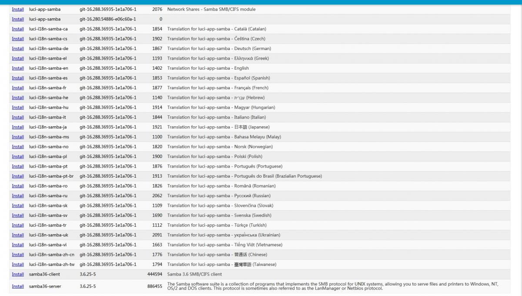Select size value 1876
This screenshot has width=522, height=296.
pos(157,166)
